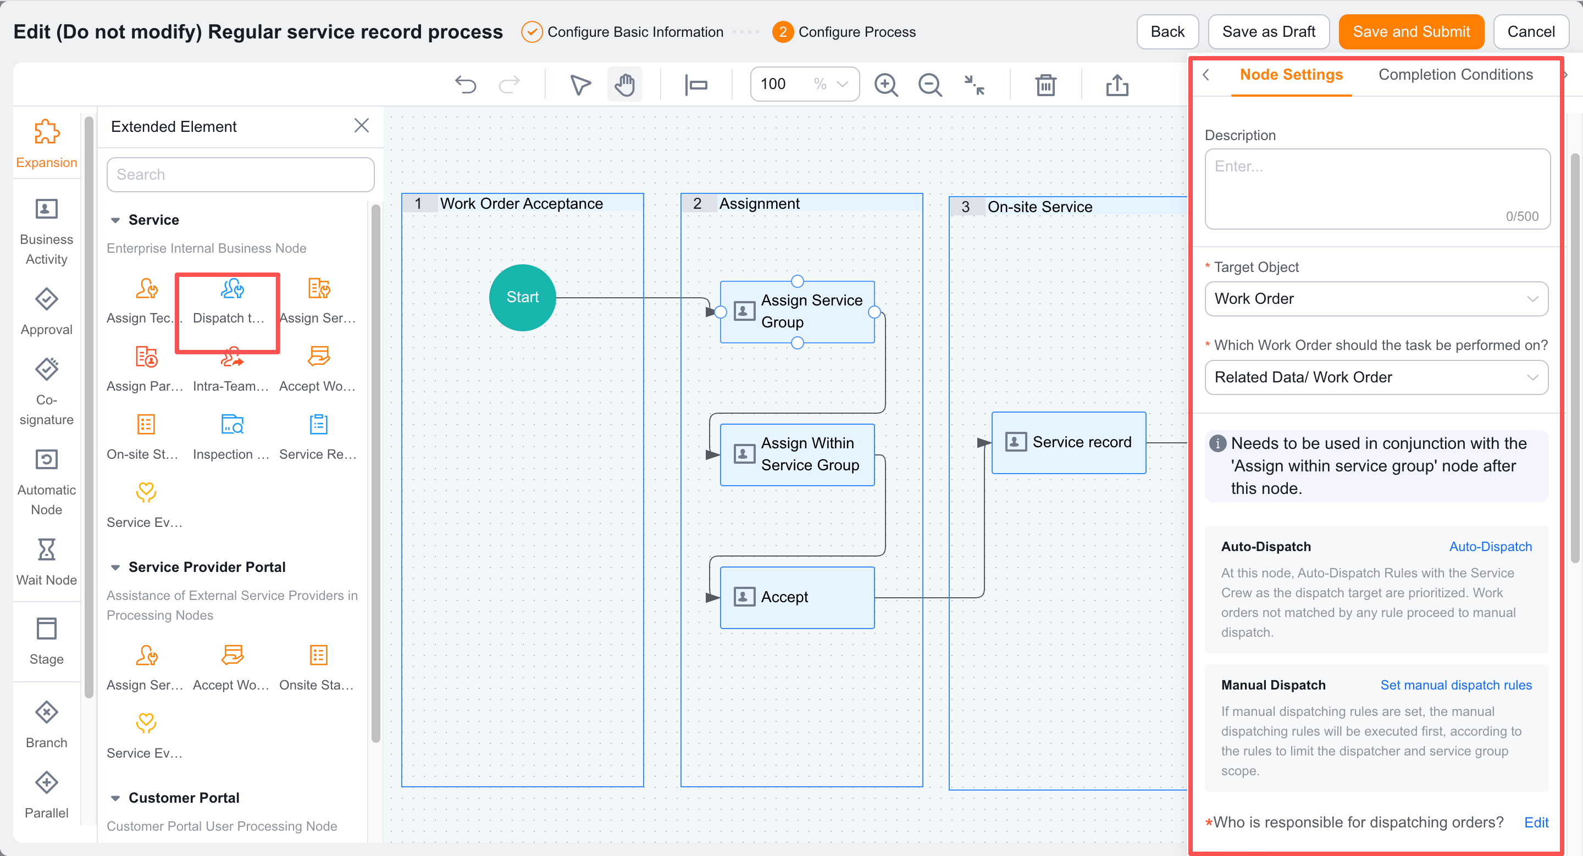Click the Cancel button
This screenshot has width=1583, height=856.
pyautogui.click(x=1530, y=32)
